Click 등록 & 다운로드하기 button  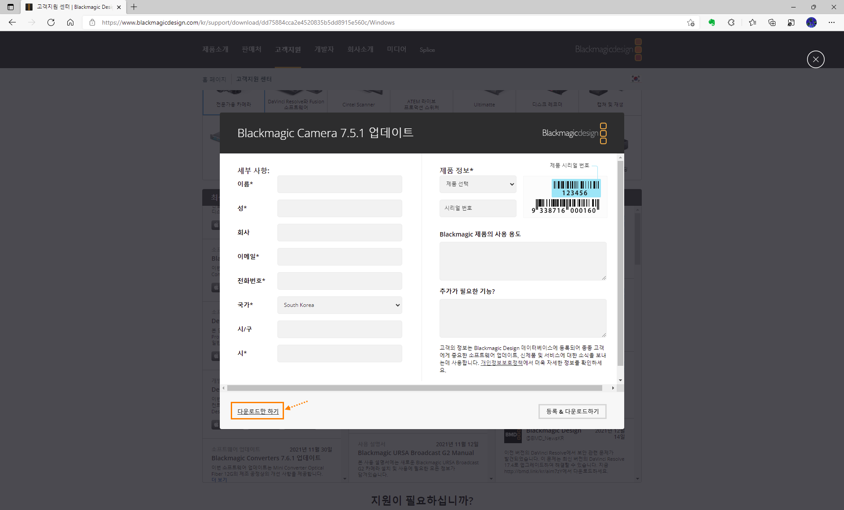572,412
